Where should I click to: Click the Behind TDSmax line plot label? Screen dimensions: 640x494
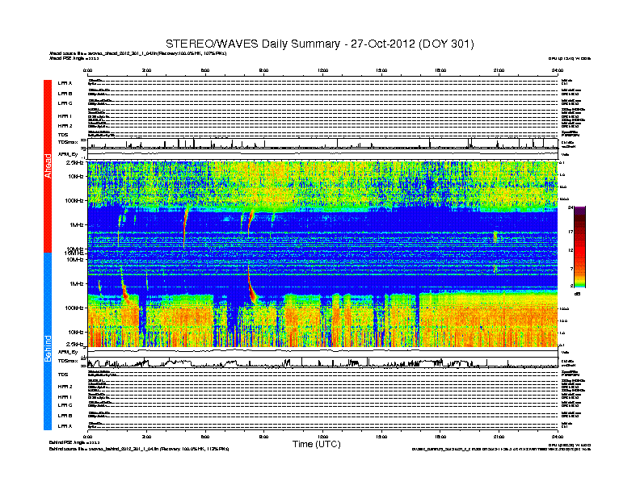[x=66, y=361]
